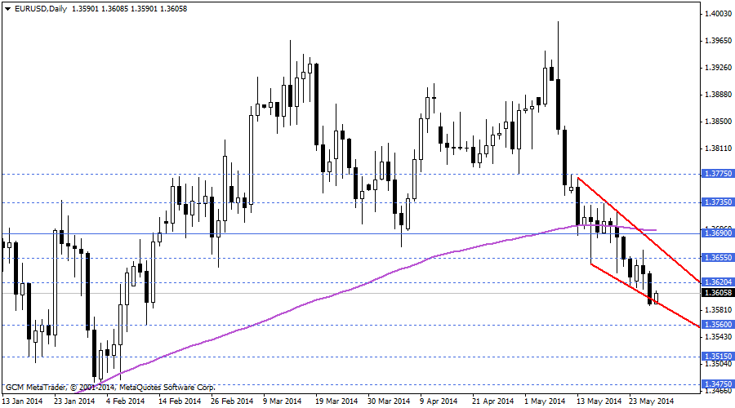Click the 1.38500 price scale value
The image size is (735, 408).
718,122
